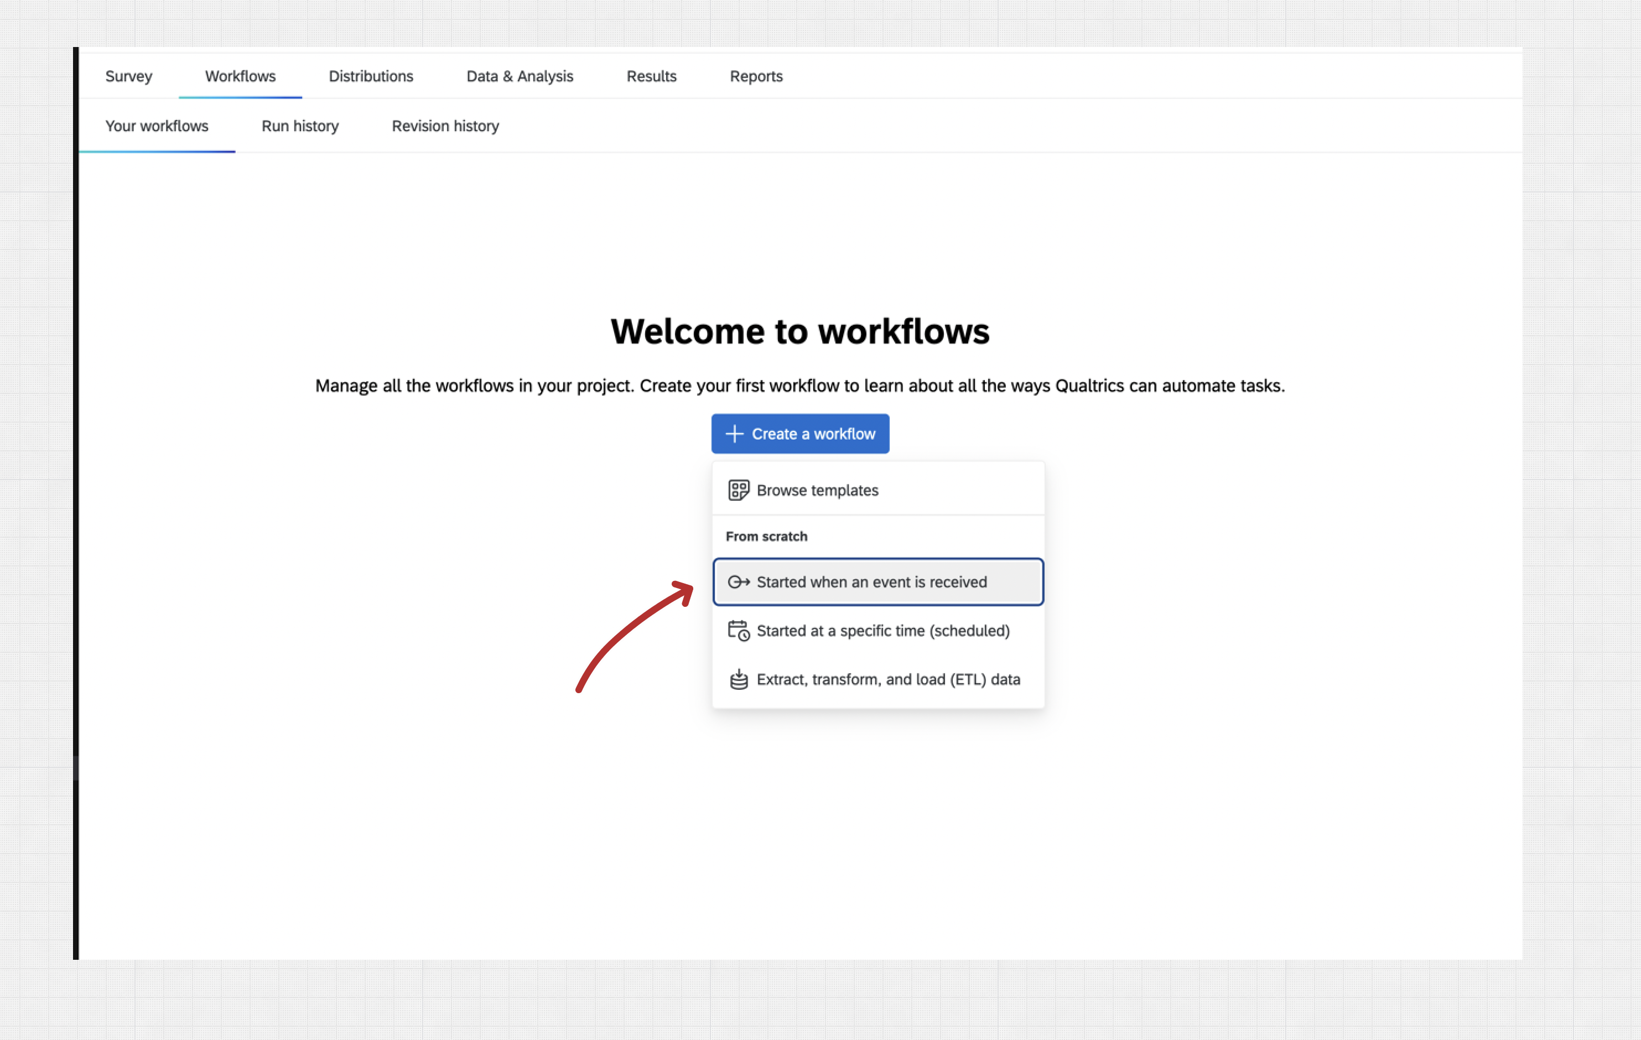Select Browse templates from the menu
The width and height of the screenshot is (1641, 1040).
click(817, 490)
